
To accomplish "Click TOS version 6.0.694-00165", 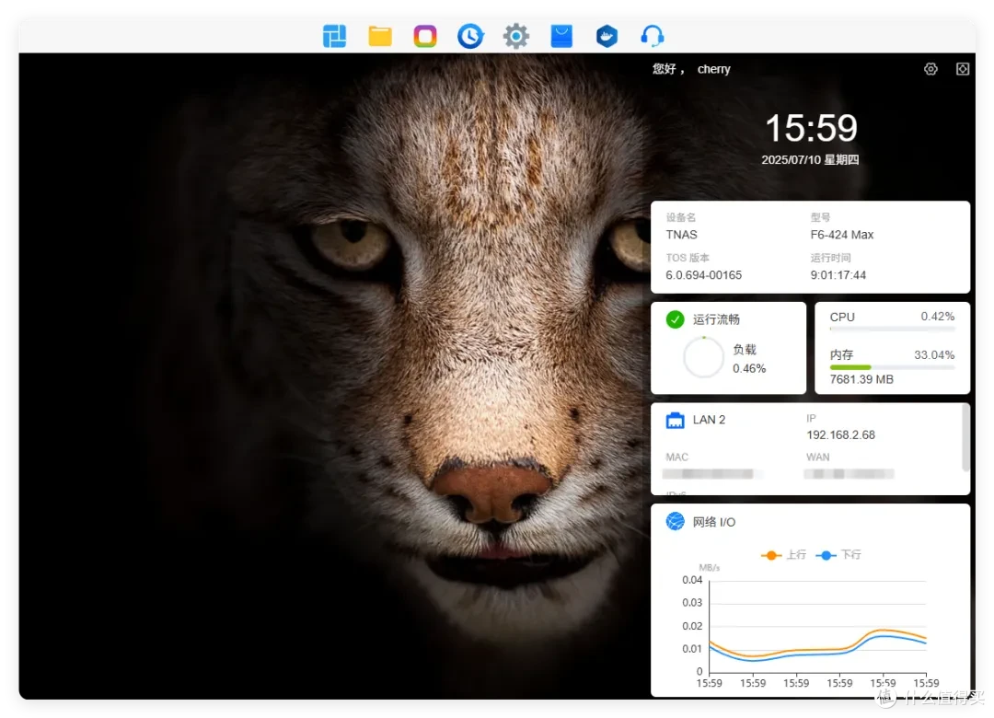I will click(x=704, y=275).
